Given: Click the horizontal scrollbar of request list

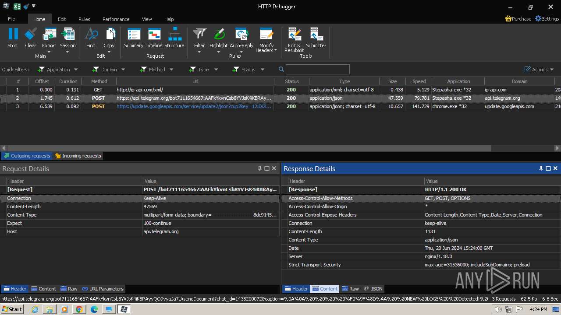Looking at the screenshot, I should [249, 148].
